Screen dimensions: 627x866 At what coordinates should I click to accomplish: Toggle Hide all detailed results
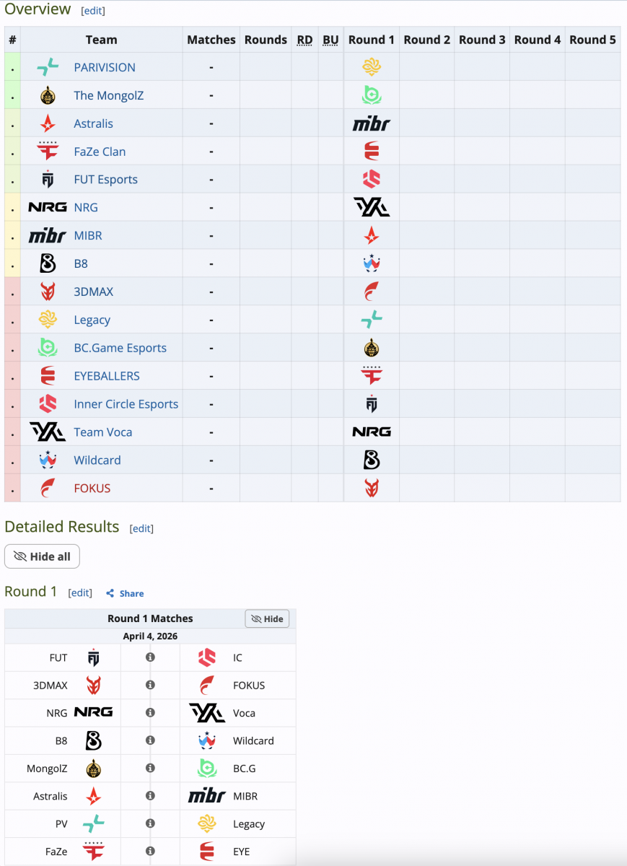click(x=42, y=556)
